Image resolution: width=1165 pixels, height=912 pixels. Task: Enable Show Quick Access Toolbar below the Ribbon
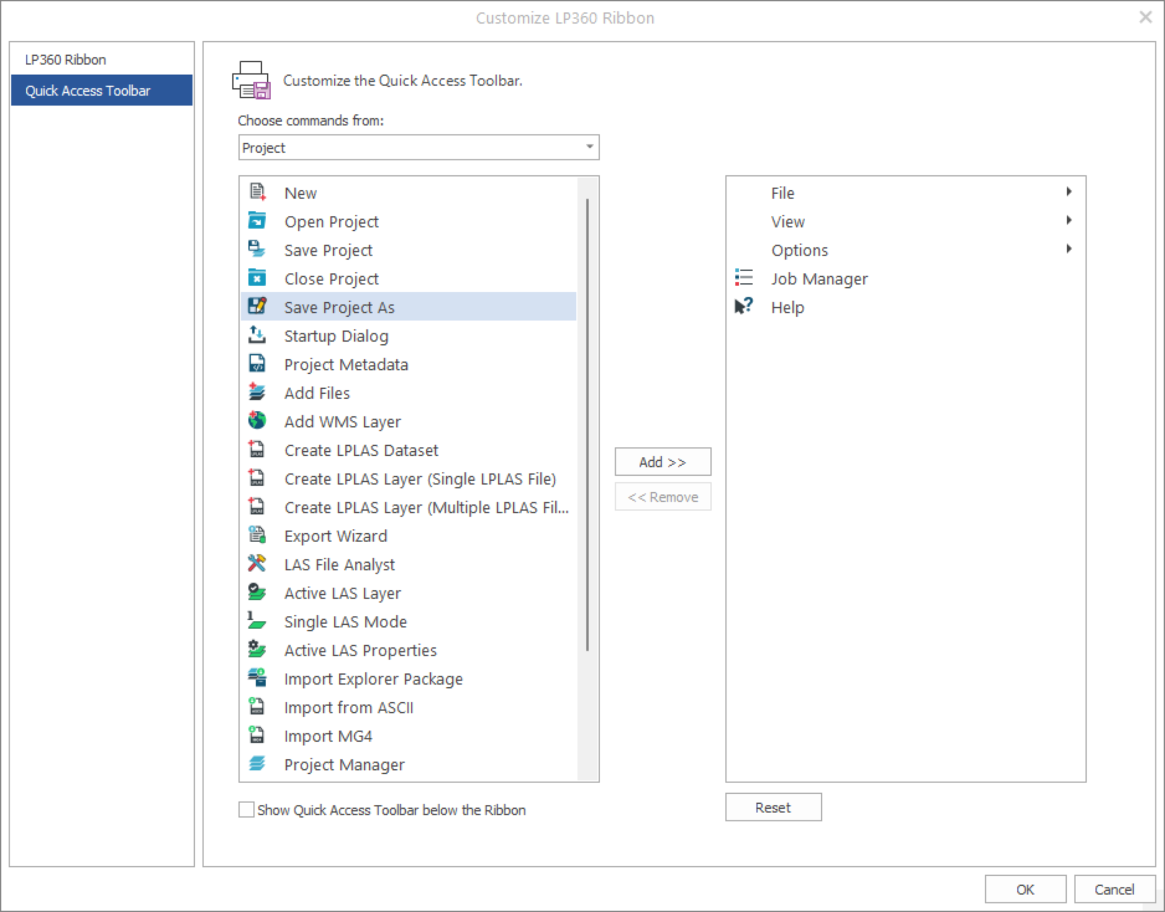pyautogui.click(x=246, y=810)
